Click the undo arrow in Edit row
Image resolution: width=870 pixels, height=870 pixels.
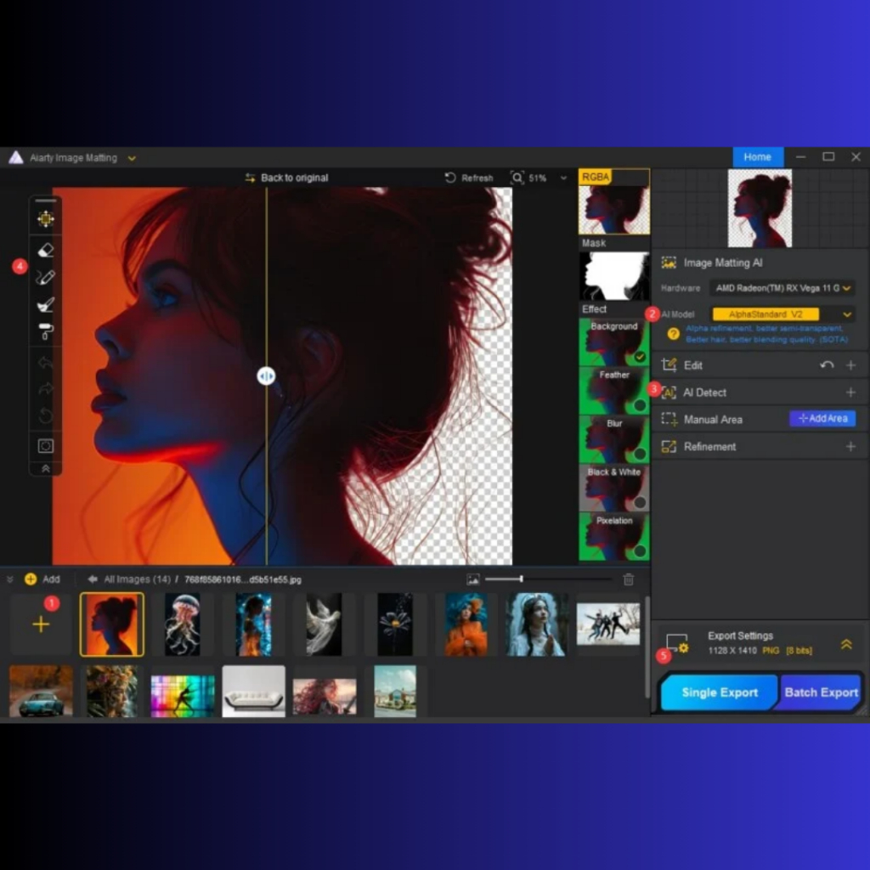(827, 365)
